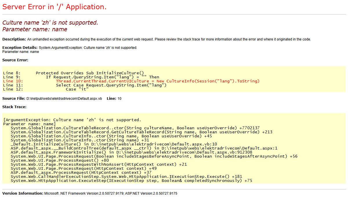Click the HttpApplication.ExecuteStep +75 line
The image size is (348, 214).
pyautogui.click(x=131, y=180)
